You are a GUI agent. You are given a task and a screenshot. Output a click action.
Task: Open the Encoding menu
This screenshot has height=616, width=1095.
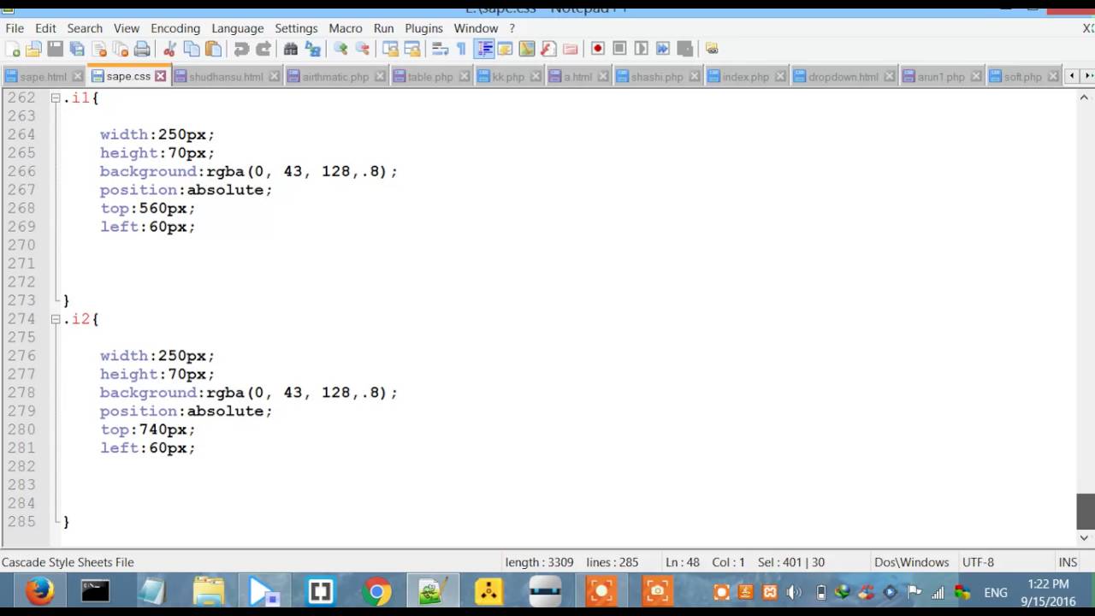[x=175, y=28]
